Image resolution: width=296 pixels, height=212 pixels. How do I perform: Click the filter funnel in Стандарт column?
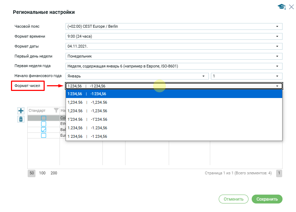click(56, 110)
